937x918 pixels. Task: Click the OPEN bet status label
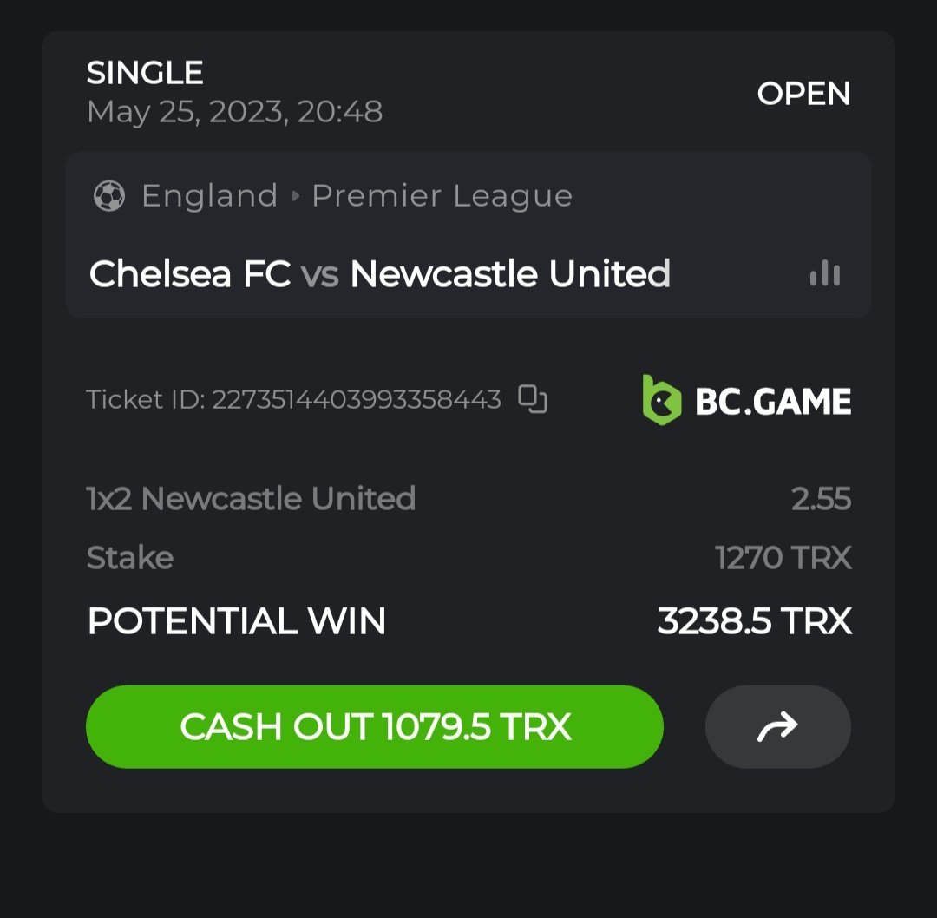tap(803, 94)
